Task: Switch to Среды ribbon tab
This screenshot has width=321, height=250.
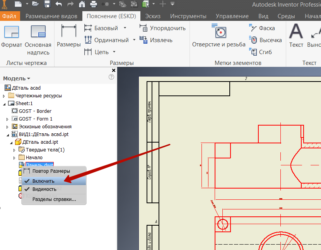Action: [286, 16]
